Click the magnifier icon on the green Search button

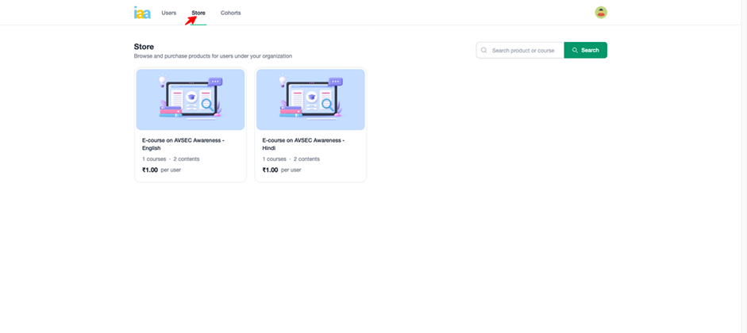point(575,50)
